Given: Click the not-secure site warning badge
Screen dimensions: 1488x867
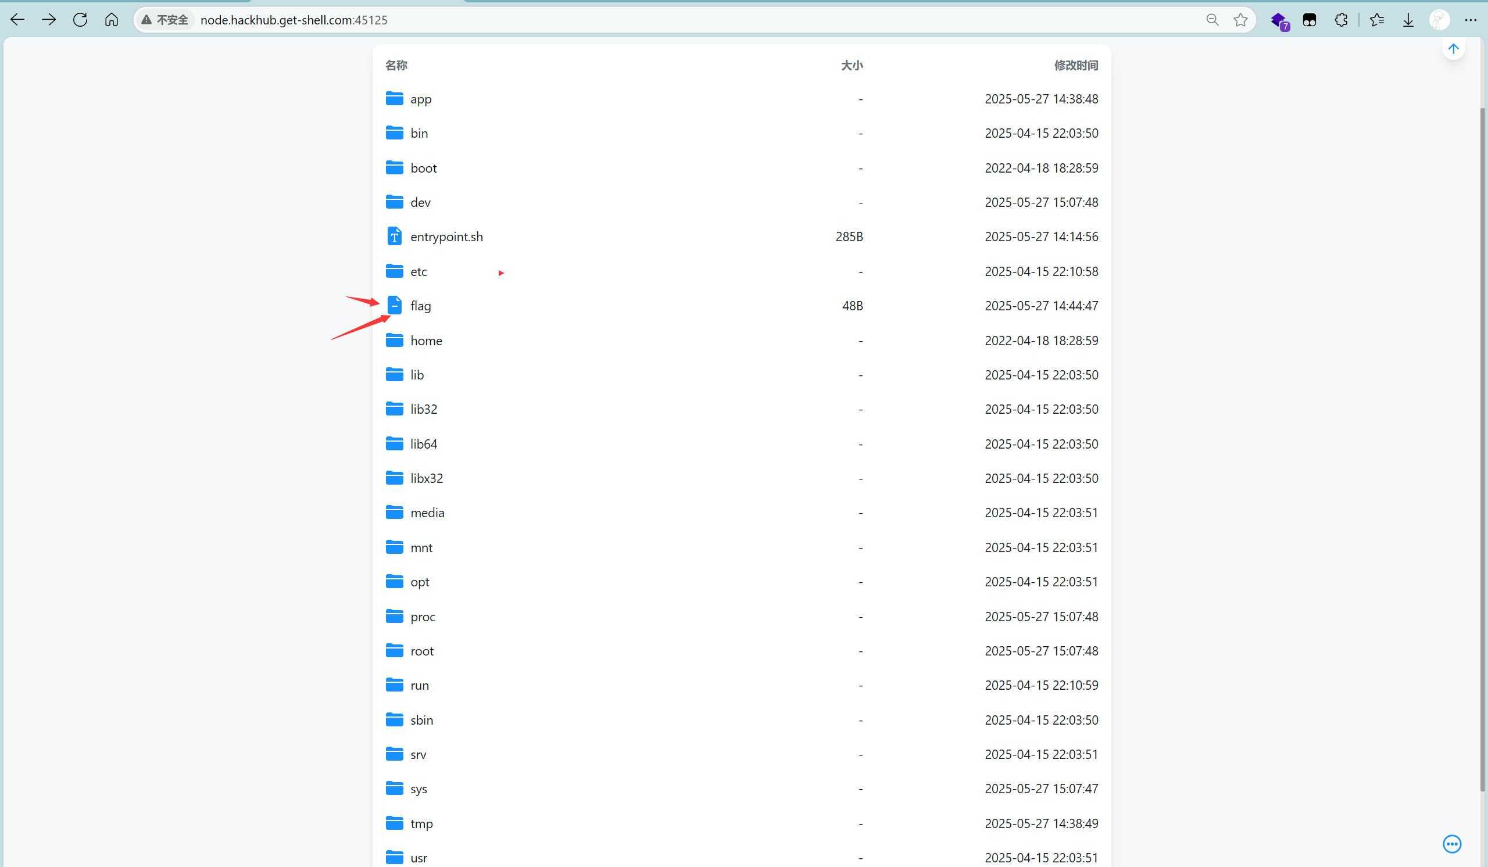Looking at the screenshot, I should coord(164,20).
